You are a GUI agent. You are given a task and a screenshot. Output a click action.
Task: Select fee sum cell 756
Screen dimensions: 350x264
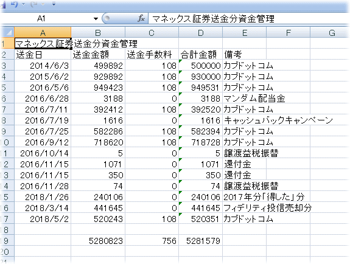coord(152,240)
